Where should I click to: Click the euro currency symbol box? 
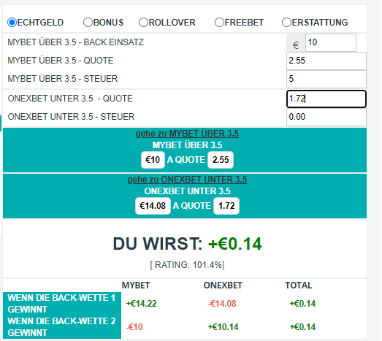296,43
